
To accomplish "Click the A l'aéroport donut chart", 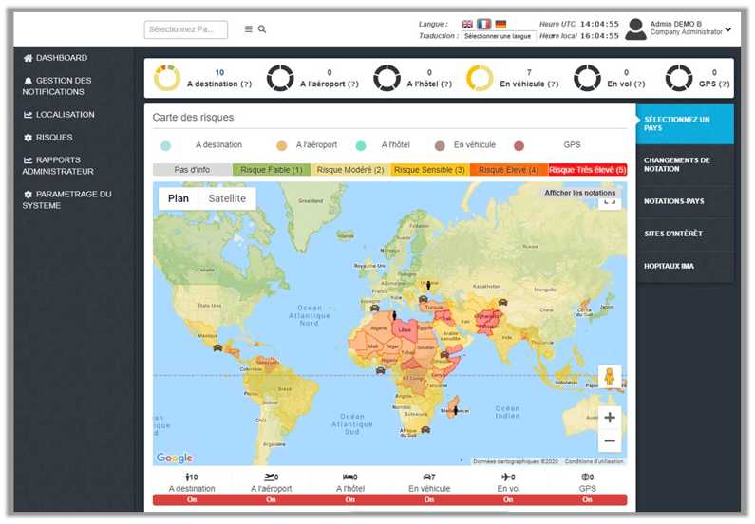I will tap(280, 78).
